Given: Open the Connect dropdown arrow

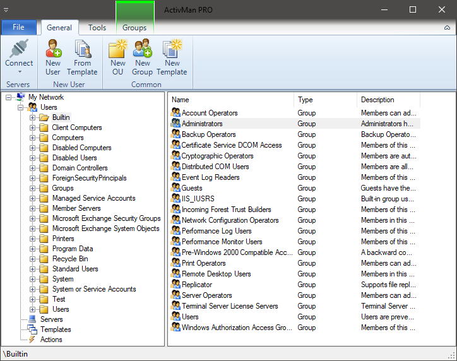Looking at the screenshot, I should click(20, 72).
